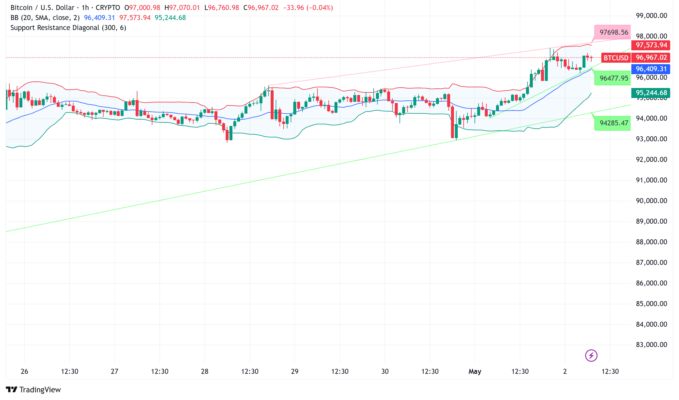Screen dimensions: 679x400
Task: Click the green 96477.95 support label
Action: point(614,78)
